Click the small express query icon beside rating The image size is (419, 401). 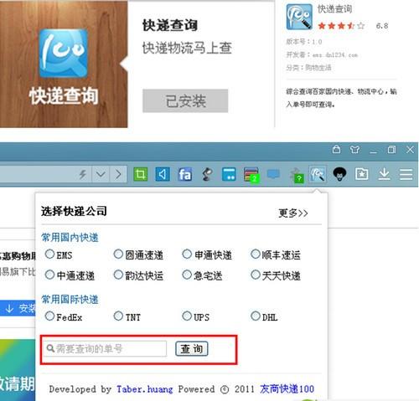[x=299, y=17]
